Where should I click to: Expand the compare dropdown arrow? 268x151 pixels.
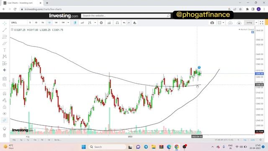(95, 23)
